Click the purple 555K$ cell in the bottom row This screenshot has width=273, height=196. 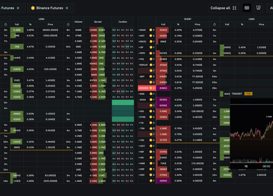tap(163, 181)
